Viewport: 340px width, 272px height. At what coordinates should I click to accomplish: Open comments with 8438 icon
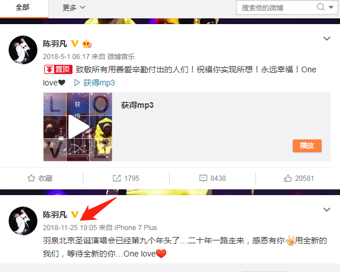click(x=212, y=178)
